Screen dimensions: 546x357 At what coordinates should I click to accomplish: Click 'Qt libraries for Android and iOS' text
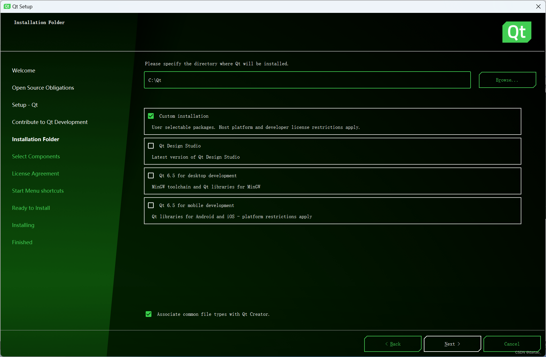(x=232, y=217)
